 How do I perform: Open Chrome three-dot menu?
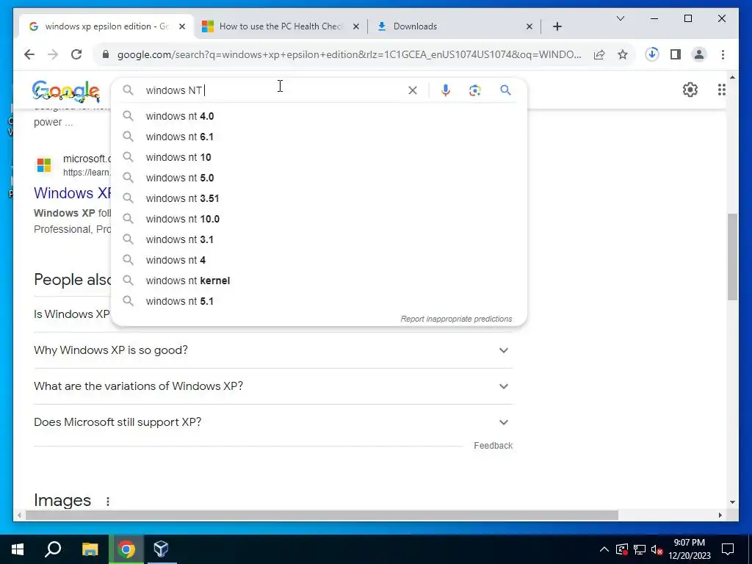tap(723, 54)
